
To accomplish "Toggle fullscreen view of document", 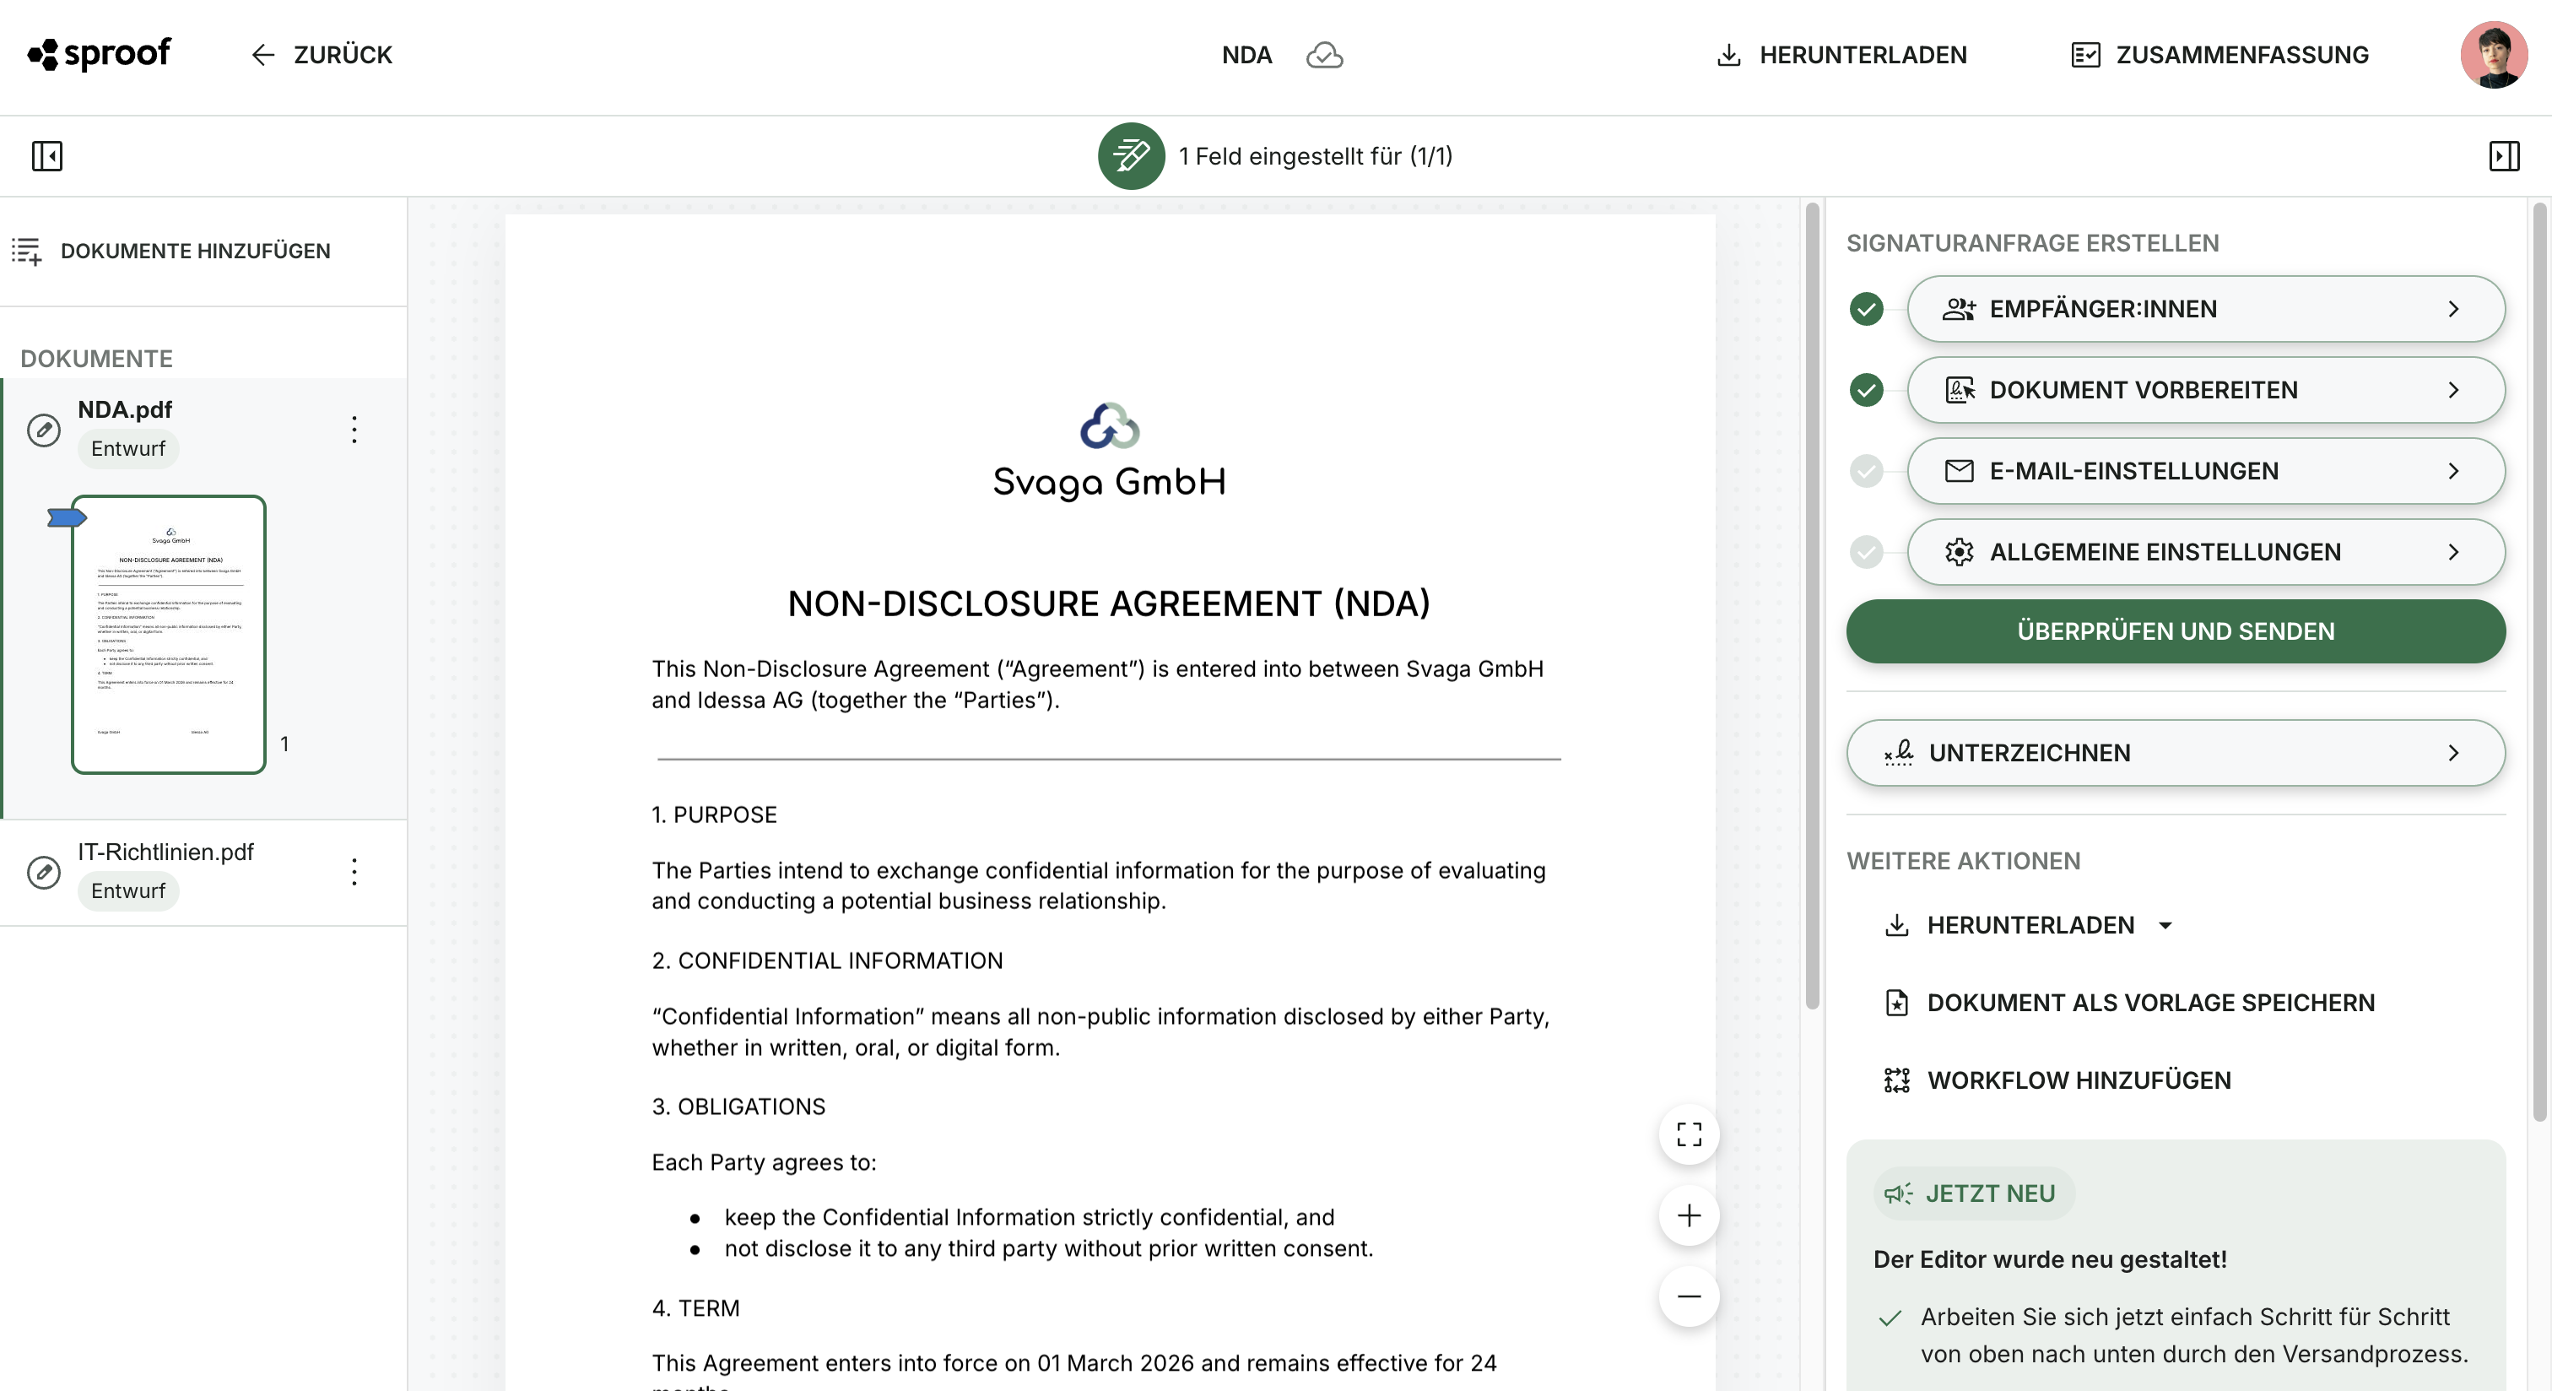I will [x=1690, y=1134].
